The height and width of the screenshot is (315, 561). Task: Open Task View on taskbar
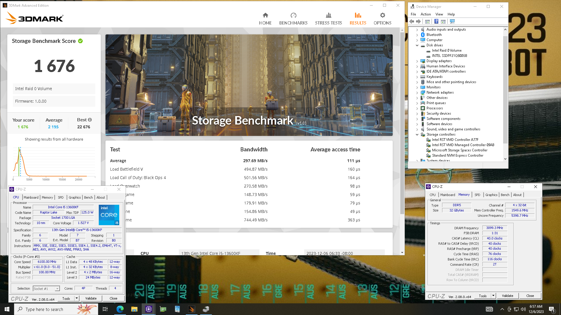[105, 309]
